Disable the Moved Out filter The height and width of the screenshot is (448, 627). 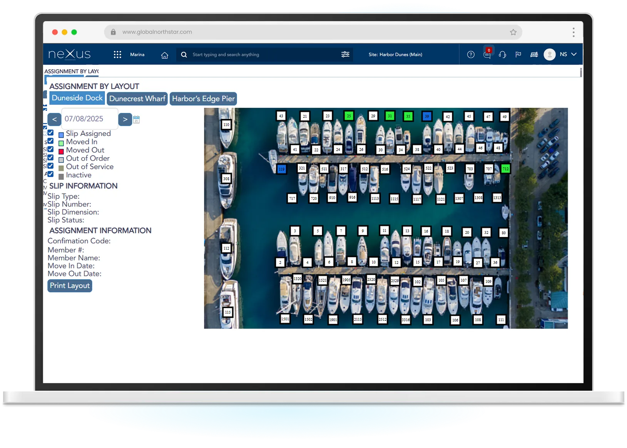50,150
